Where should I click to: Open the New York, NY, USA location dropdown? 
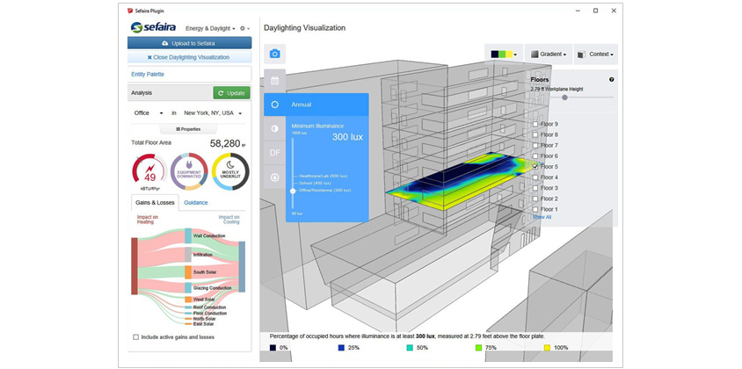pyautogui.click(x=213, y=113)
